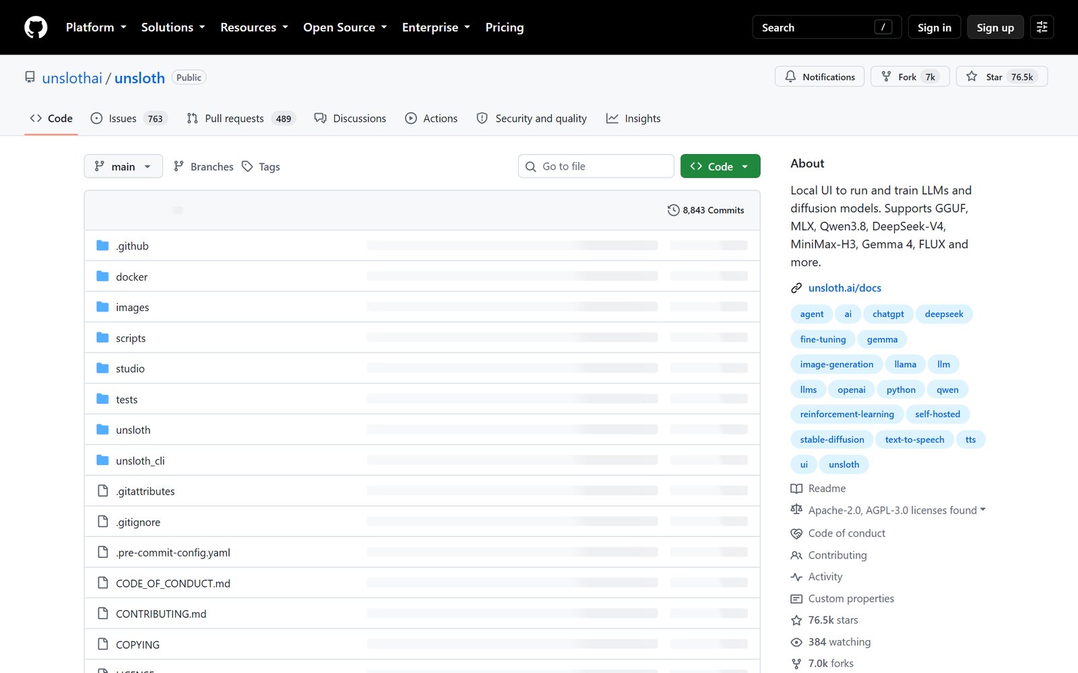Viewport: 1078px width, 673px height.
Task: View all Branches
Action: tap(203, 166)
